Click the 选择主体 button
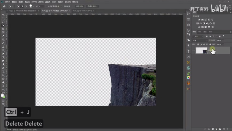 click(79, 6)
